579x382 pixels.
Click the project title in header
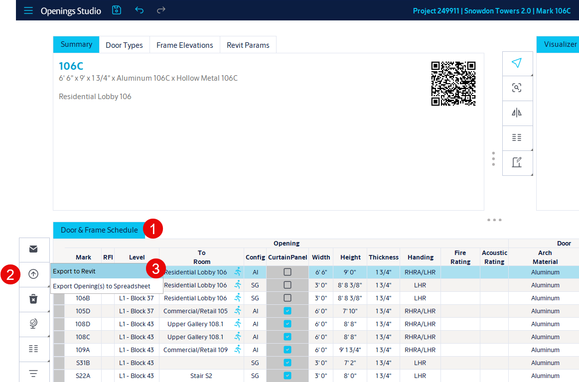point(491,10)
